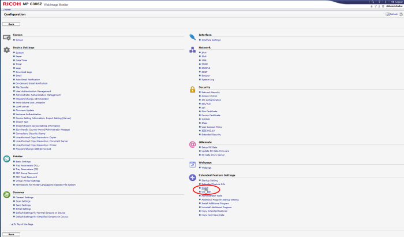The width and height of the screenshot is (404, 237).
Task: Open Network Security settings link
Action: [x=210, y=92]
